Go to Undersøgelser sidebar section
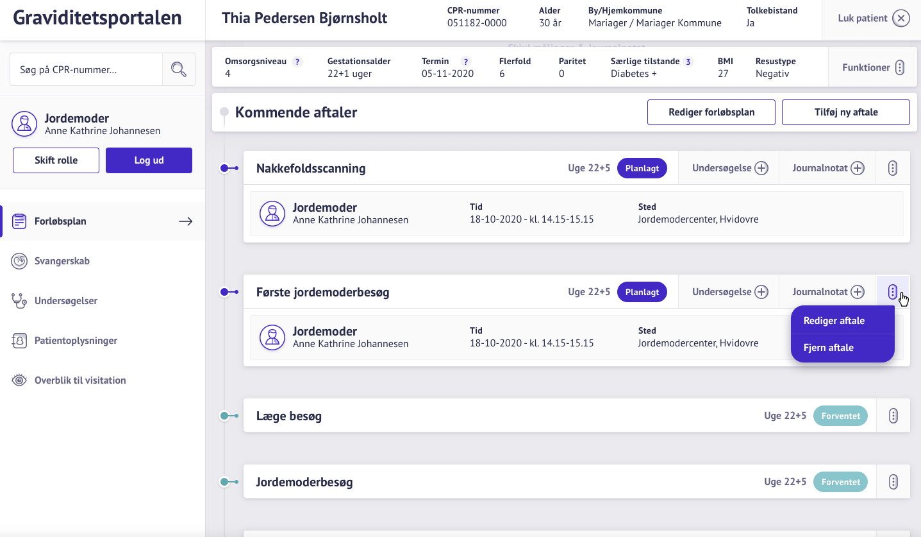 click(66, 301)
